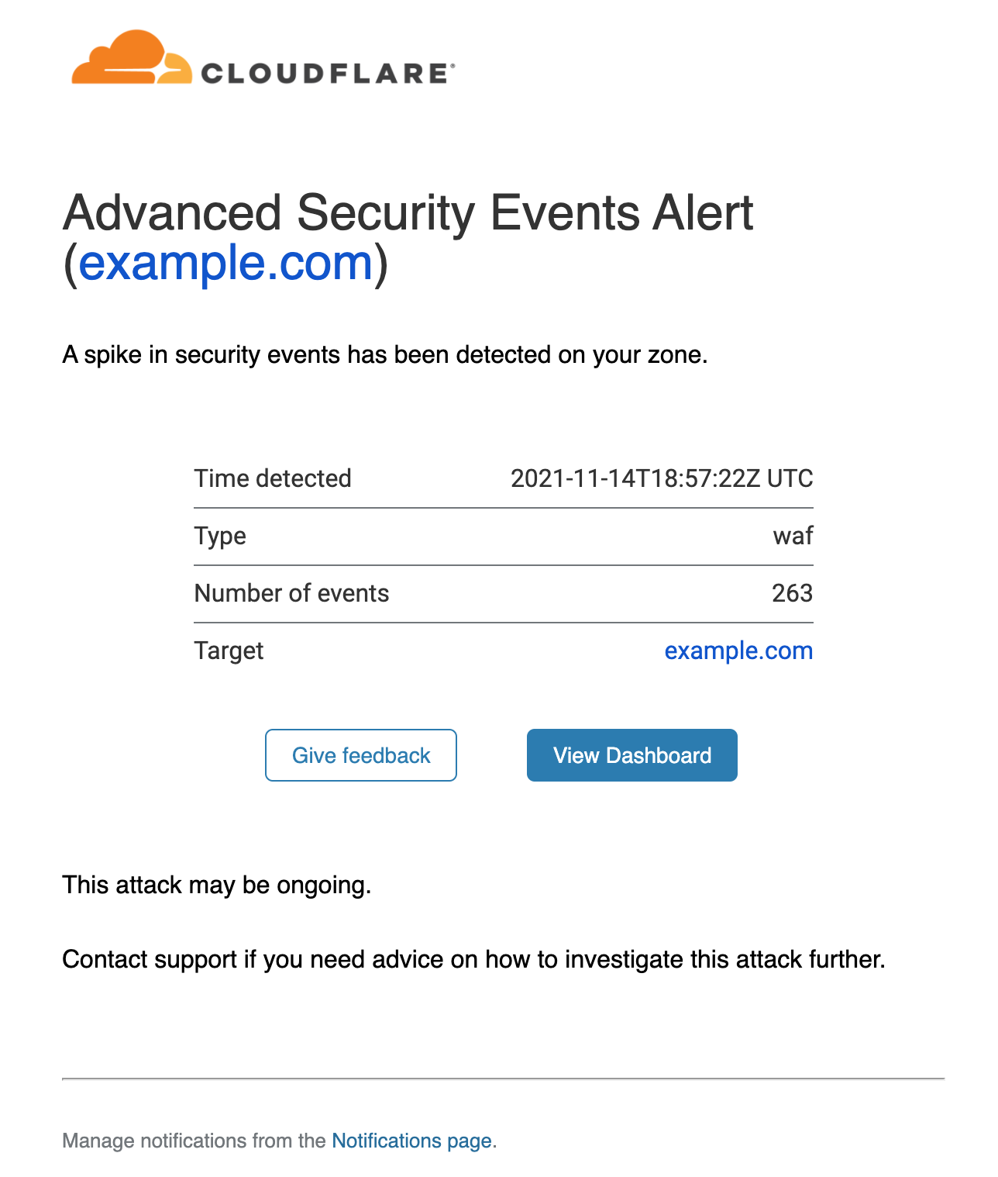Click the orange Cloudflare cloud logo
This screenshot has height=1177, width=998.
click(x=131, y=57)
